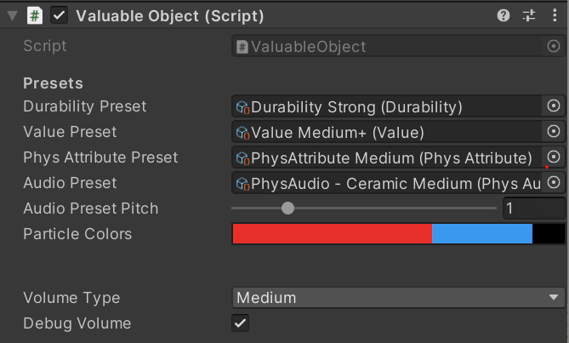This screenshot has width=569, height=343.
Task: Open the component three-dot context menu
Action: (x=553, y=15)
